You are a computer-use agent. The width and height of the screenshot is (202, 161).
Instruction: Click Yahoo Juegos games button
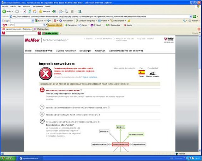[x=128, y=25]
